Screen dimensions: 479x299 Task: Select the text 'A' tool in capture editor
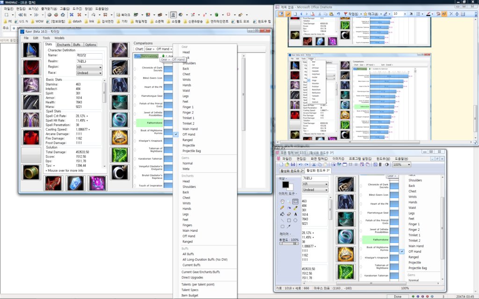296,214
